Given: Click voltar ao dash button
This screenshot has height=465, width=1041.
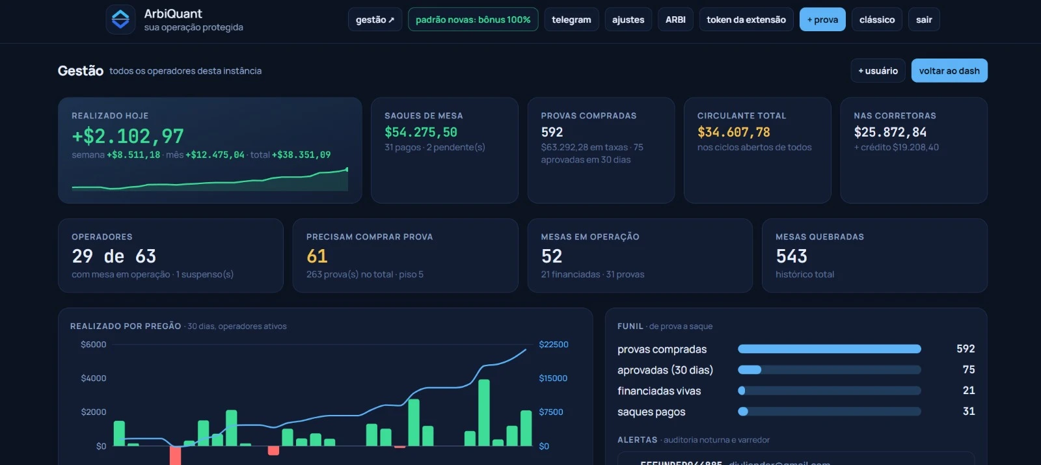Looking at the screenshot, I should pyautogui.click(x=949, y=71).
